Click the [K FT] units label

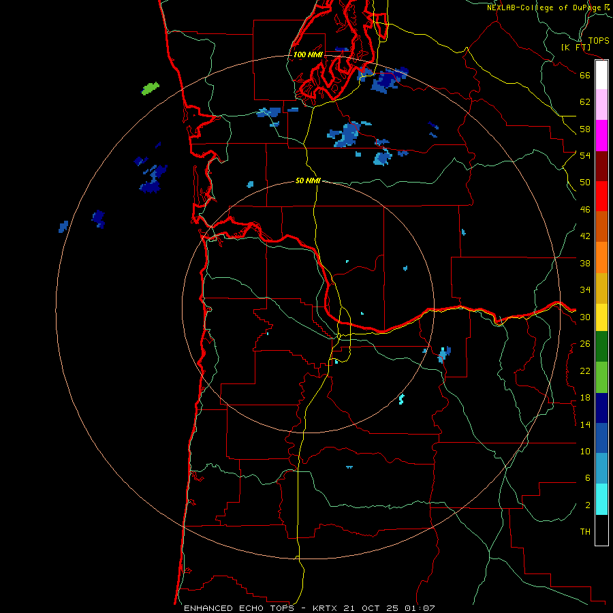[576, 48]
